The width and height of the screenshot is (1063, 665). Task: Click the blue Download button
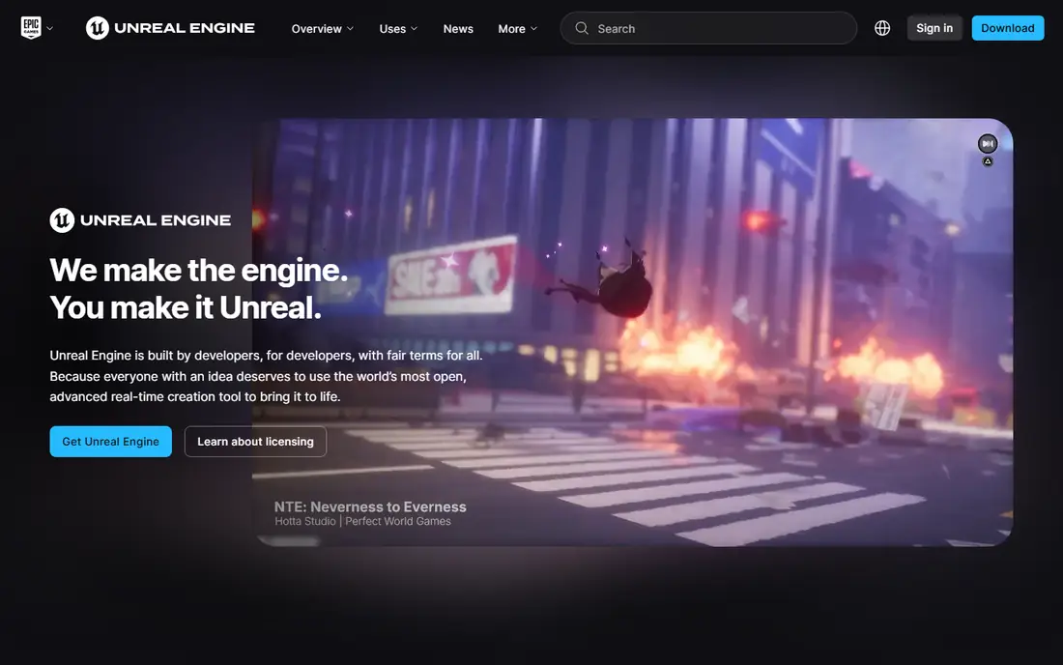[1007, 28]
